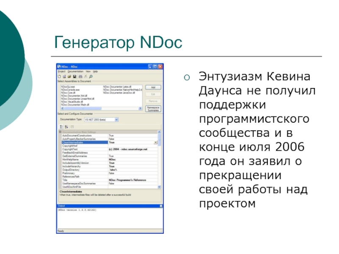This screenshot has height=254, width=339.
Task: Select NDoc.Core.dll in the assemblies list
Action: tap(68, 93)
